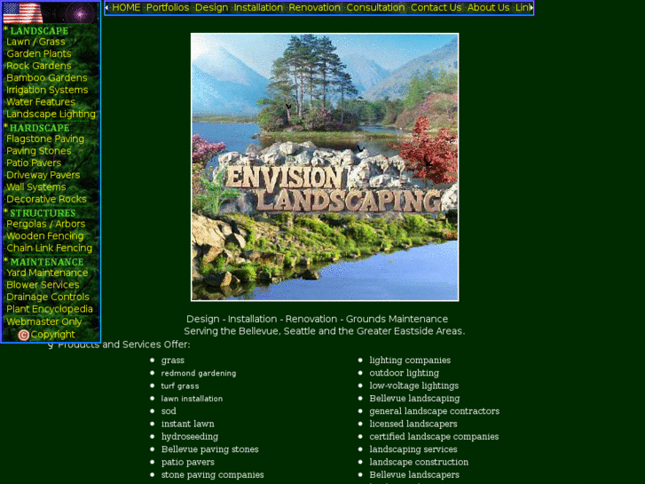Open the Renovation menu item
This screenshot has width=645, height=484.
pyautogui.click(x=314, y=8)
